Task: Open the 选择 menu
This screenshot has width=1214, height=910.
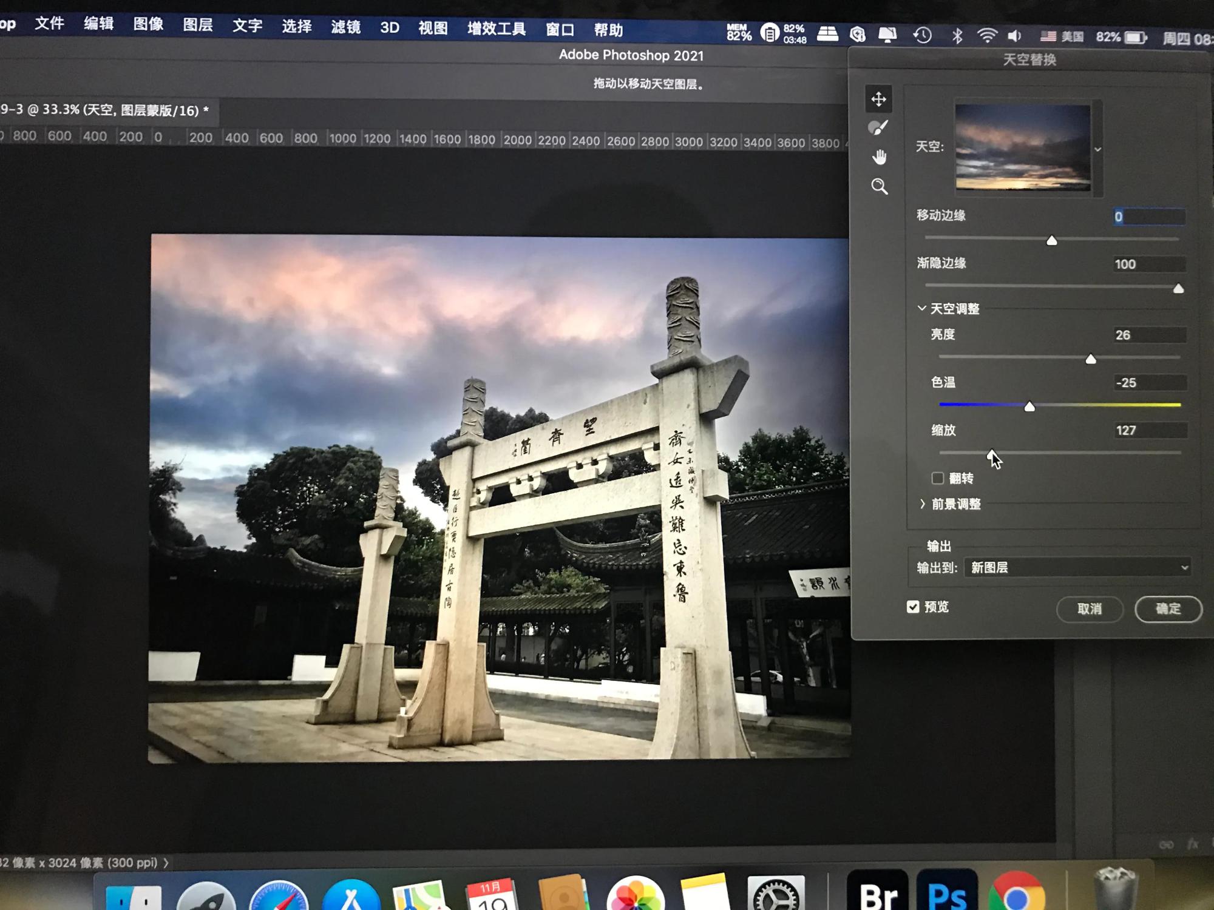Action: pyautogui.click(x=297, y=26)
